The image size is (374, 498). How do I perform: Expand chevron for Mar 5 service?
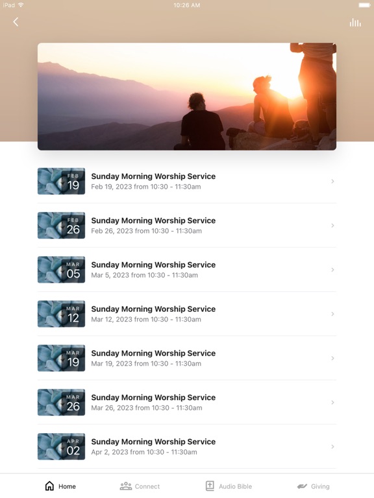[x=332, y=270]
